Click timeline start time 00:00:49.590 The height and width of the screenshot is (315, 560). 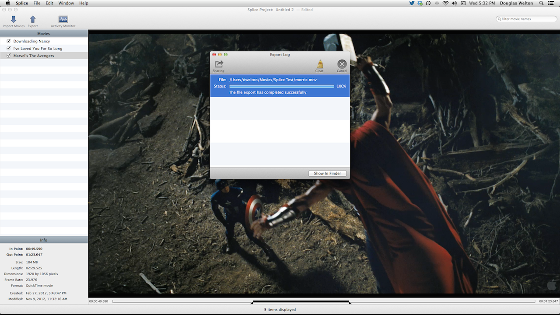pos(99,301)
